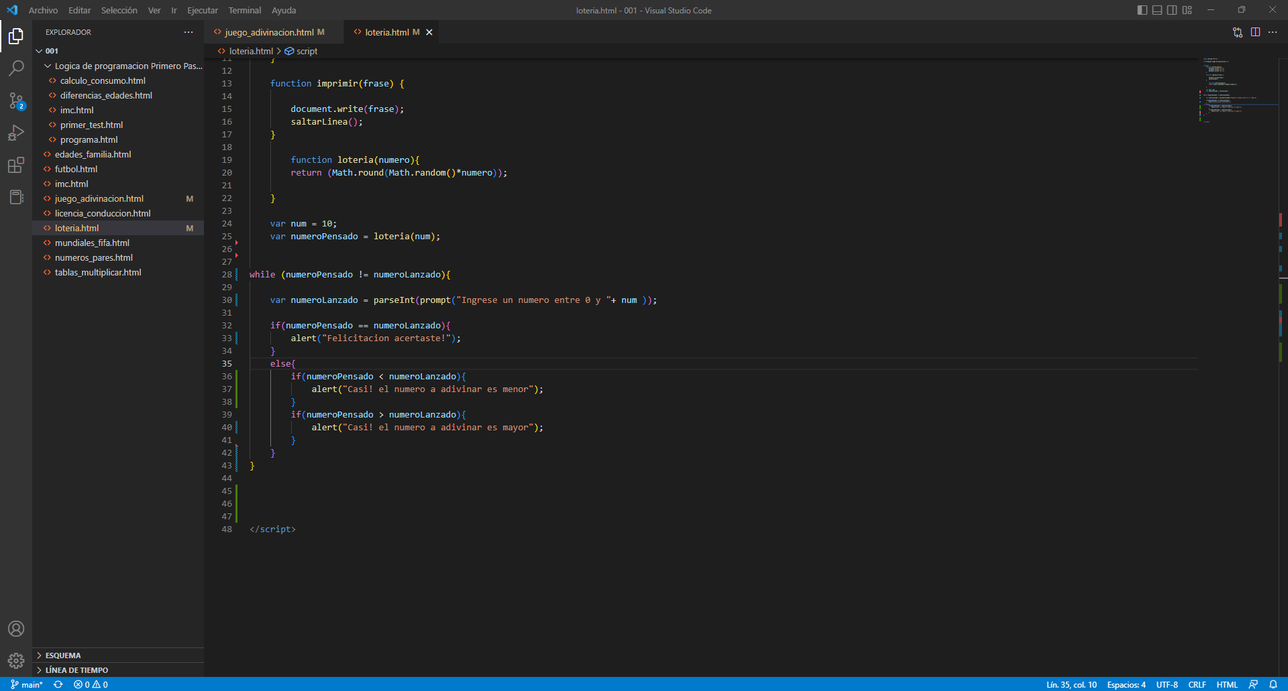Image resolution: width=1288 pixels, height=691 pixels.
Task: Change indentation via Espacios: 4
Action: point(1126,684)
